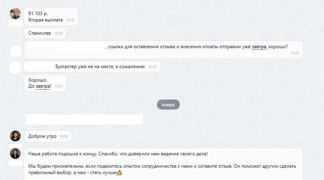Click the underlined "завтра" in "До завтра!"
The height and width of the screenshot is (180, 324).
pos(43,86)
